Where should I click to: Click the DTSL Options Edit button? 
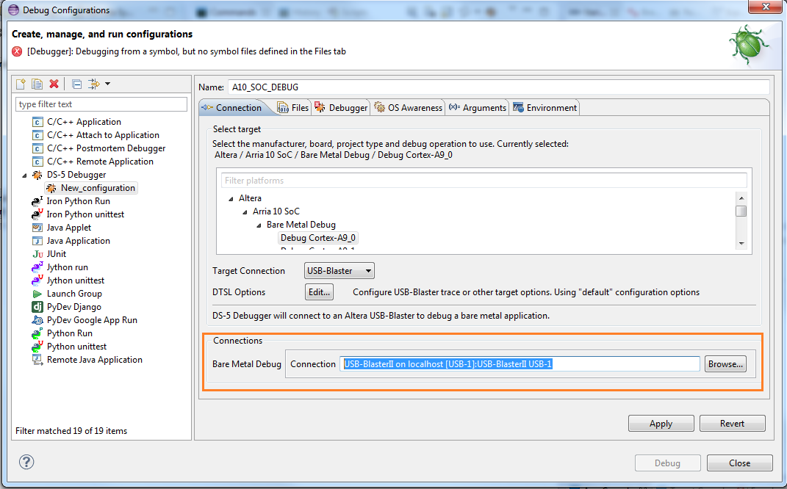click(319, 292)
